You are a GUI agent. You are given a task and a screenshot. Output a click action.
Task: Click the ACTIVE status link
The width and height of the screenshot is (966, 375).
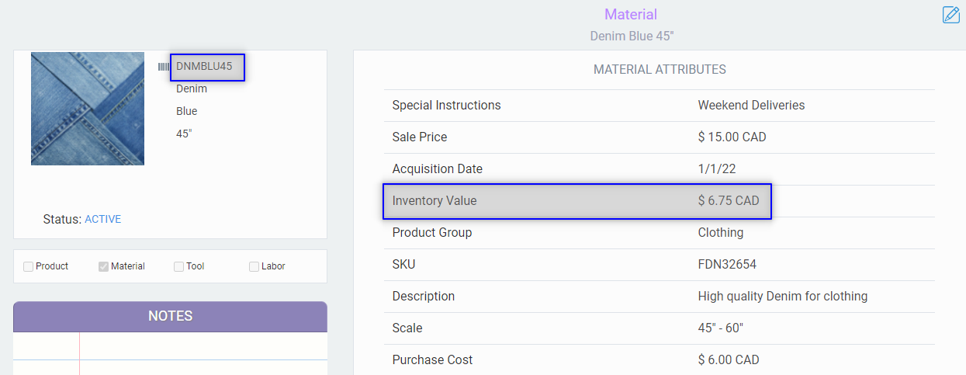coord(102,219)
